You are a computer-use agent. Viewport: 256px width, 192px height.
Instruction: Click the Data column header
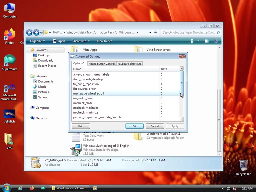point(169,69)
